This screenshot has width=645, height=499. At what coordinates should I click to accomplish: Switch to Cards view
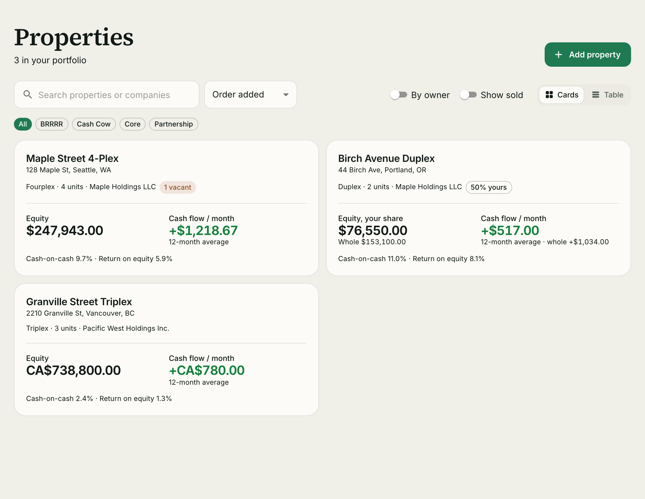tap(561, 95)
